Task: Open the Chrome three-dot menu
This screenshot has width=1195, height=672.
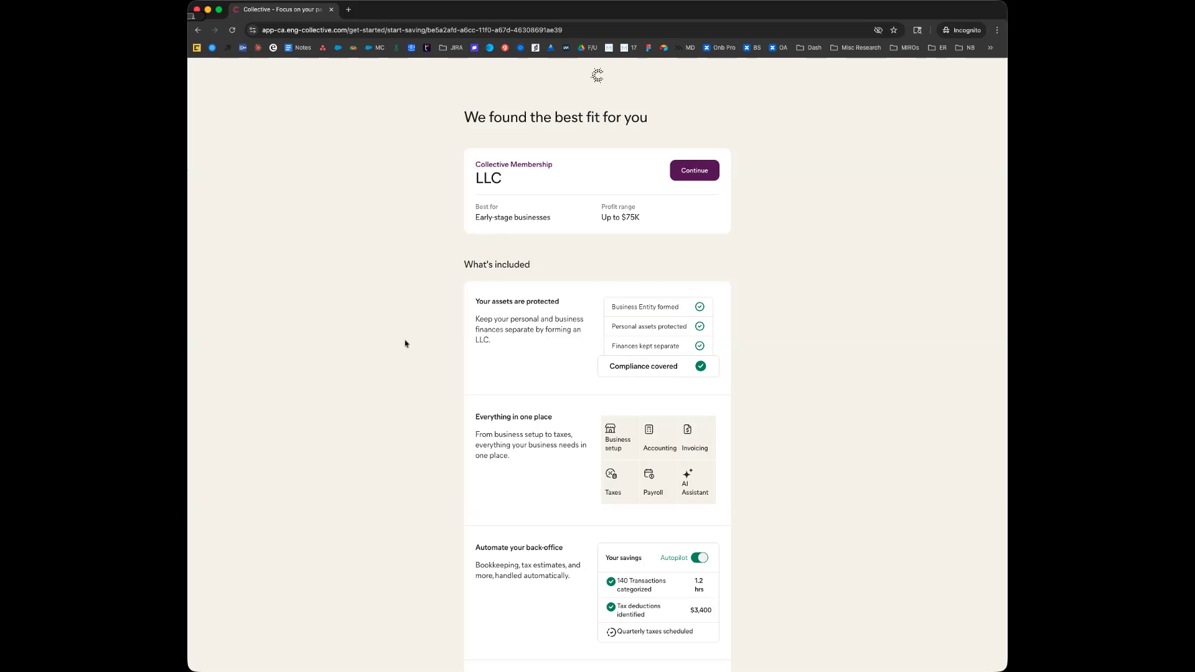Action: pyautogui.click(x=997, y=30)
